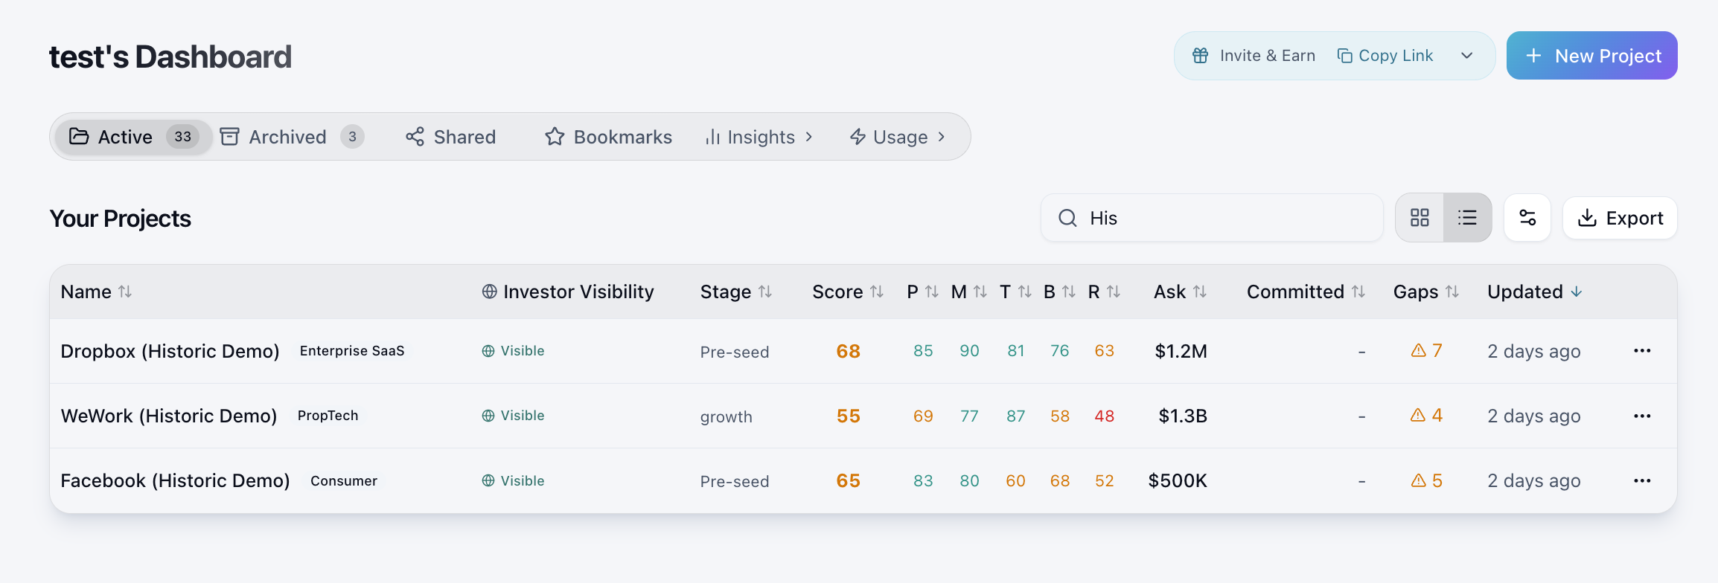Click the score 55 for WeWork
Viewport: 1718px width, 583px height.
848,416
